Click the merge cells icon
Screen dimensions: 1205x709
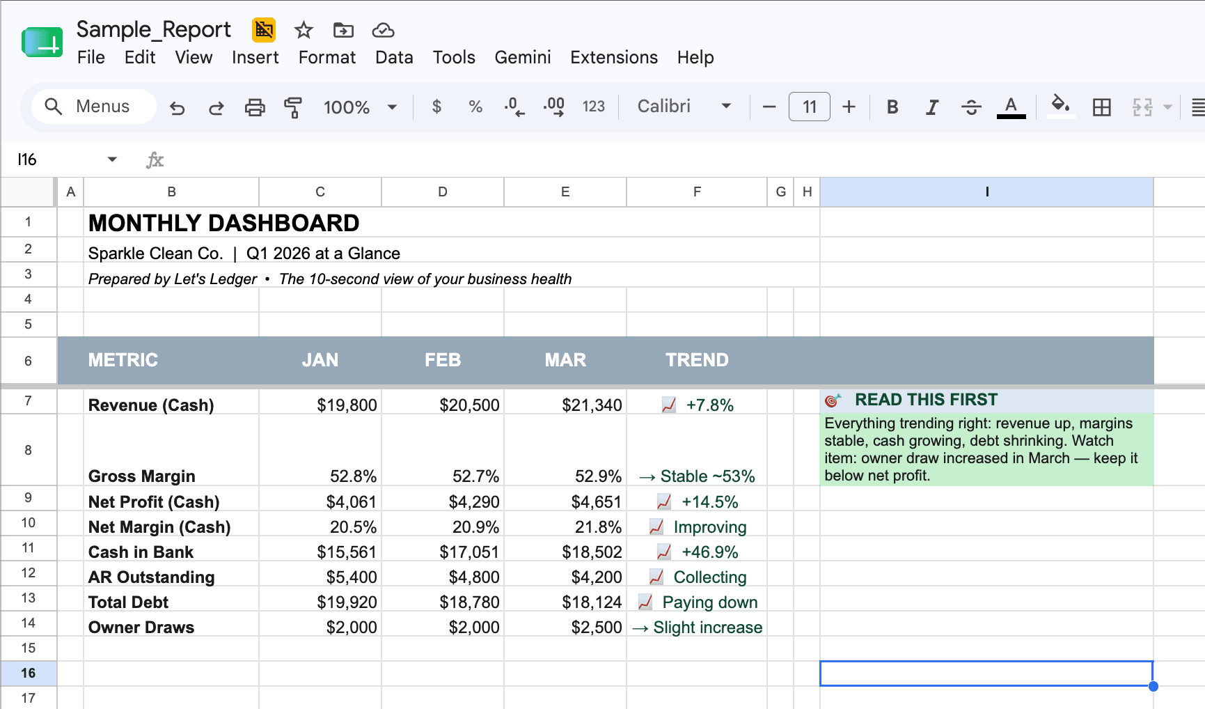click(1142, 107)
